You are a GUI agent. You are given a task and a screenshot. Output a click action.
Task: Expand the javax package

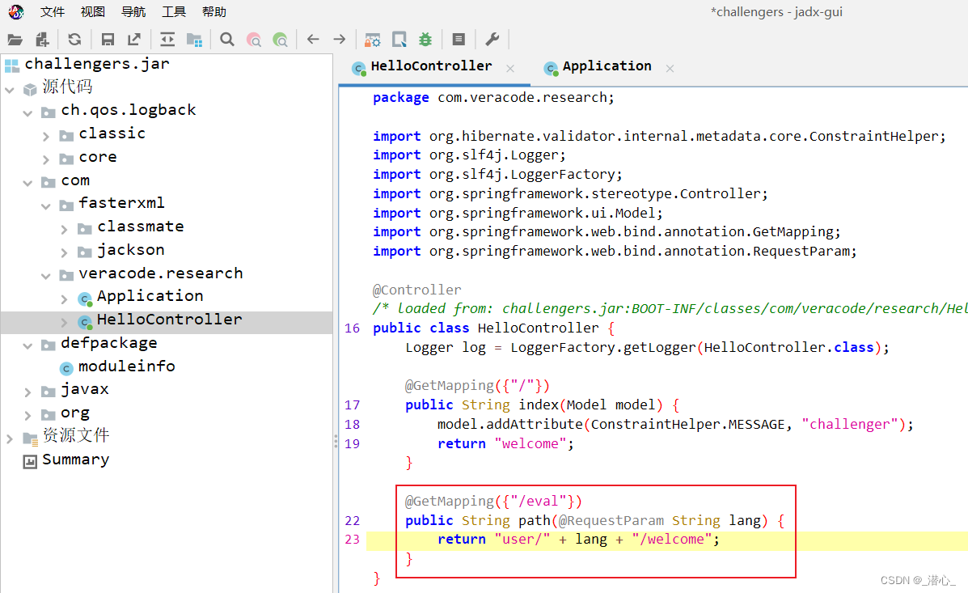tap(27, 392)
